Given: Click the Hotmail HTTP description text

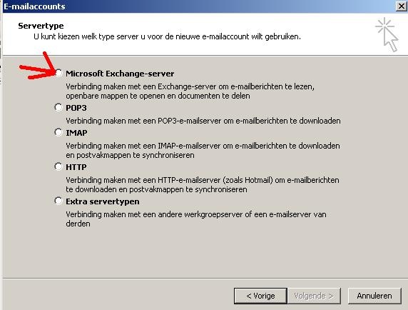Looking at the screenshot, I should click(203, 185).
